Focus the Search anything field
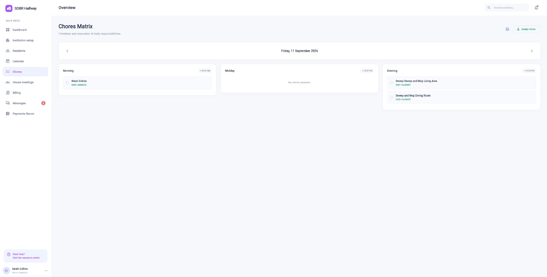This screenshot has width=547, height=277. (507, 8)
